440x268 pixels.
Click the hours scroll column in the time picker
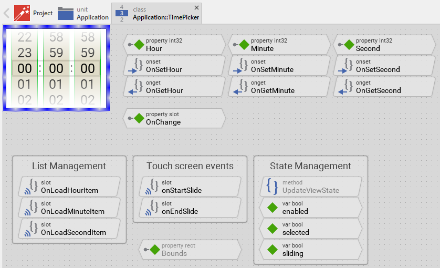tap(25, 68)
